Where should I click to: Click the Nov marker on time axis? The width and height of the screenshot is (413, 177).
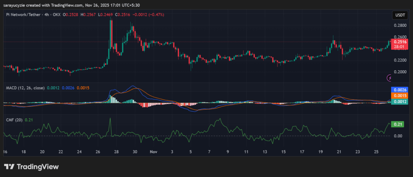(x=153, y=152)
